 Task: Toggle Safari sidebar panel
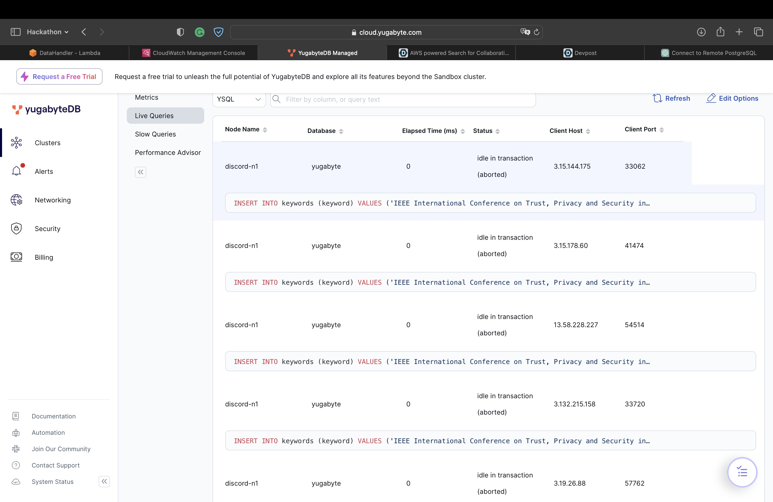[x=15, y=32]
